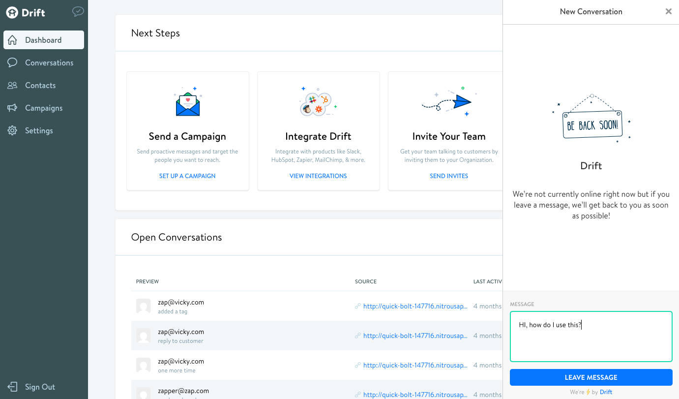Click the Campaigns megaphone icon
Screen dimensions: 679x399
pos(13,108)
